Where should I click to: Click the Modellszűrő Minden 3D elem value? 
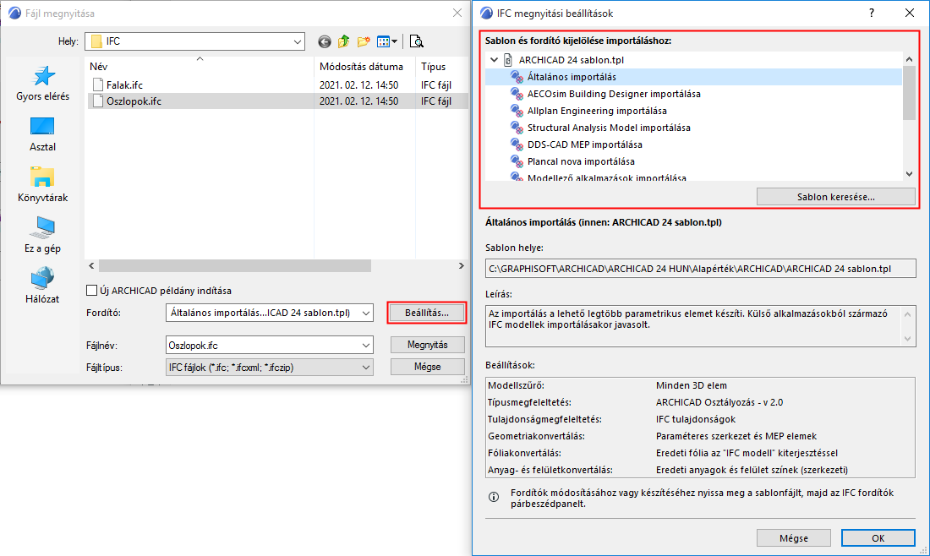pos(691,385)
